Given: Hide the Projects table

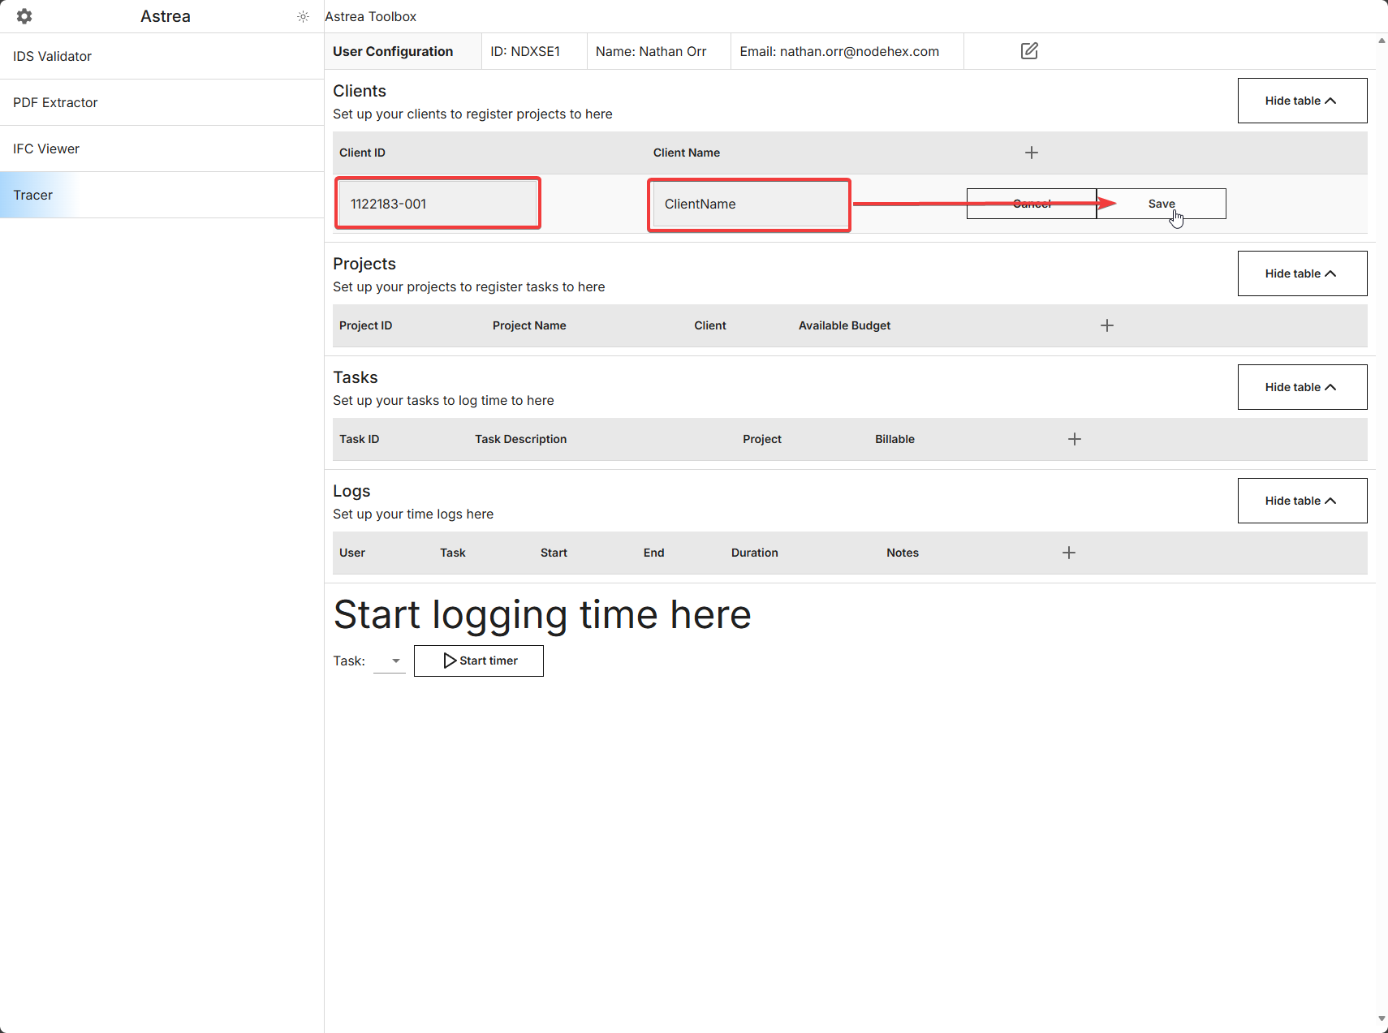Looking at the screenshot, I should point(1301,273).
